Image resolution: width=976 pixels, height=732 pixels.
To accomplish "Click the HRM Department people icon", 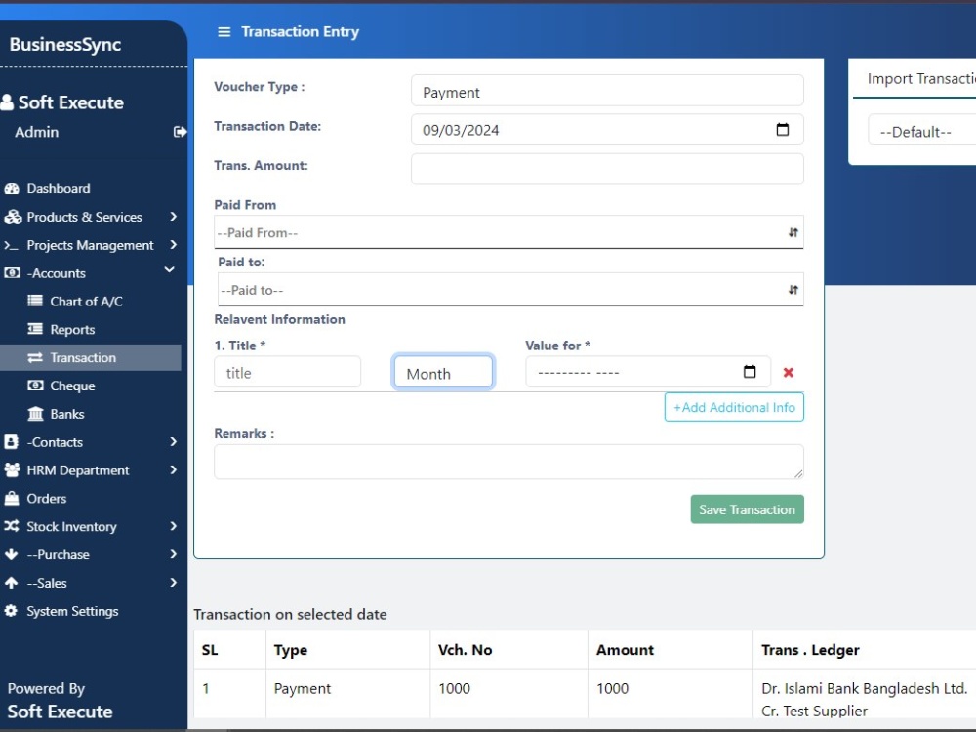I will click(12, 470).
